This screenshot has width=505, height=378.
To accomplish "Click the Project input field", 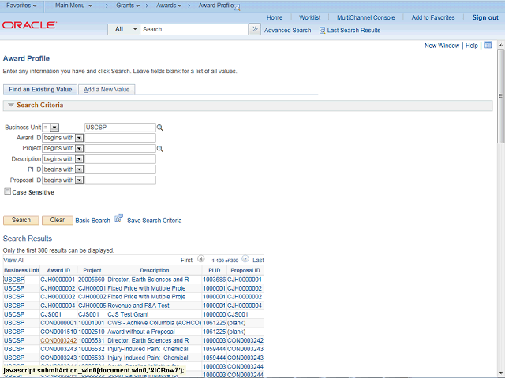I will click(120, 149).
